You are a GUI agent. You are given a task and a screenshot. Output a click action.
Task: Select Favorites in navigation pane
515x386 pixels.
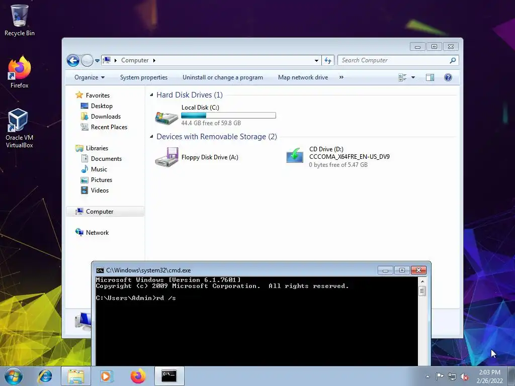pos(98,95)
